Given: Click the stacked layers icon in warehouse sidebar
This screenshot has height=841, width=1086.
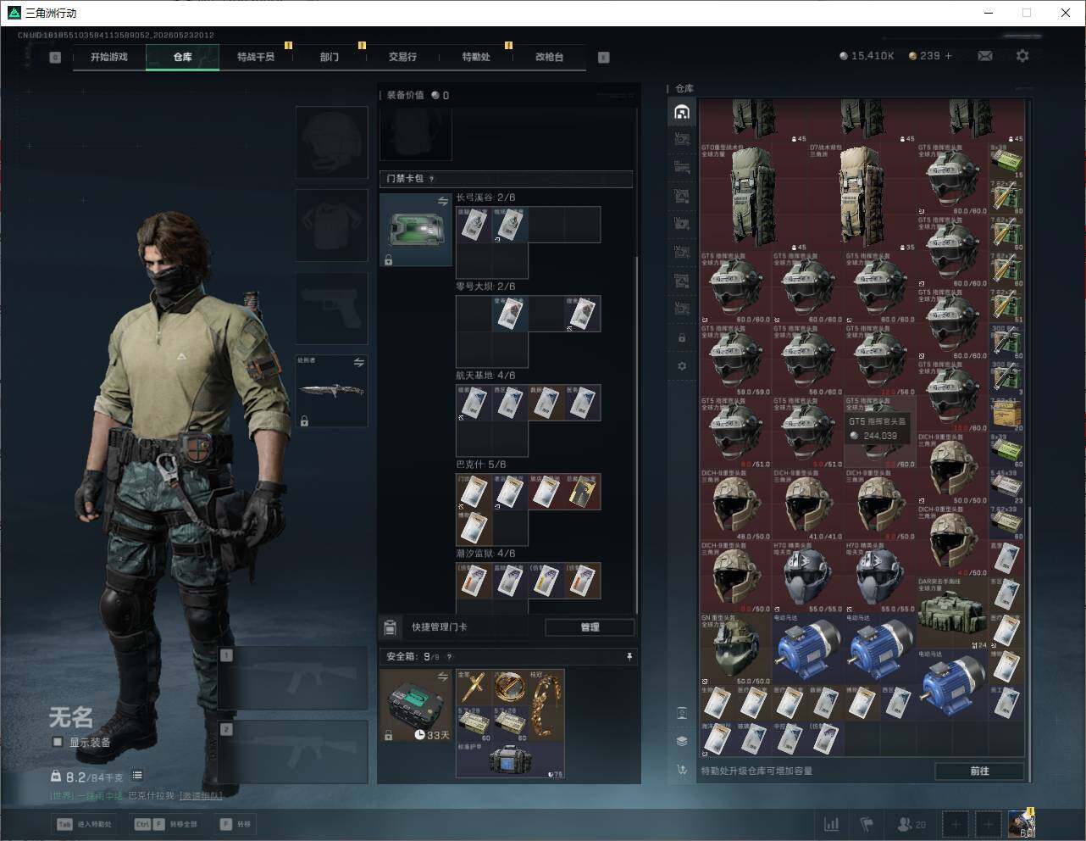Looking at the screenshot, I should (x=682, y=741).
